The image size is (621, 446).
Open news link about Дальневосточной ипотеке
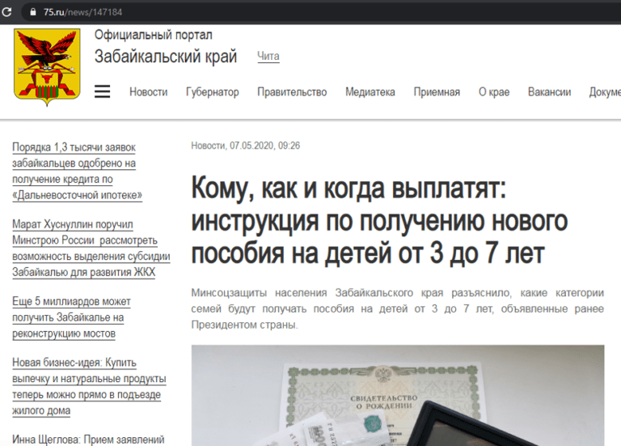[78, 172]
